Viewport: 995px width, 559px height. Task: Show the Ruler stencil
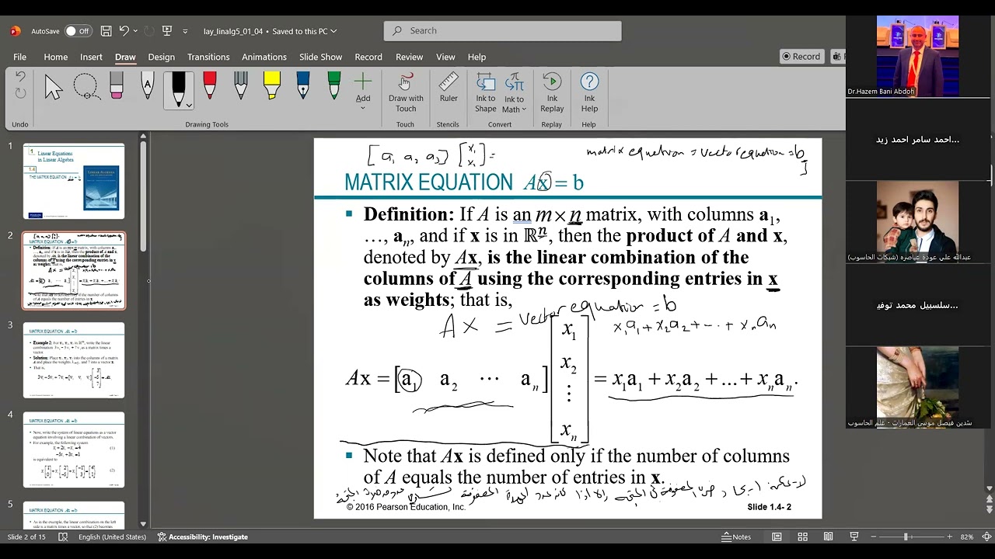449,88
